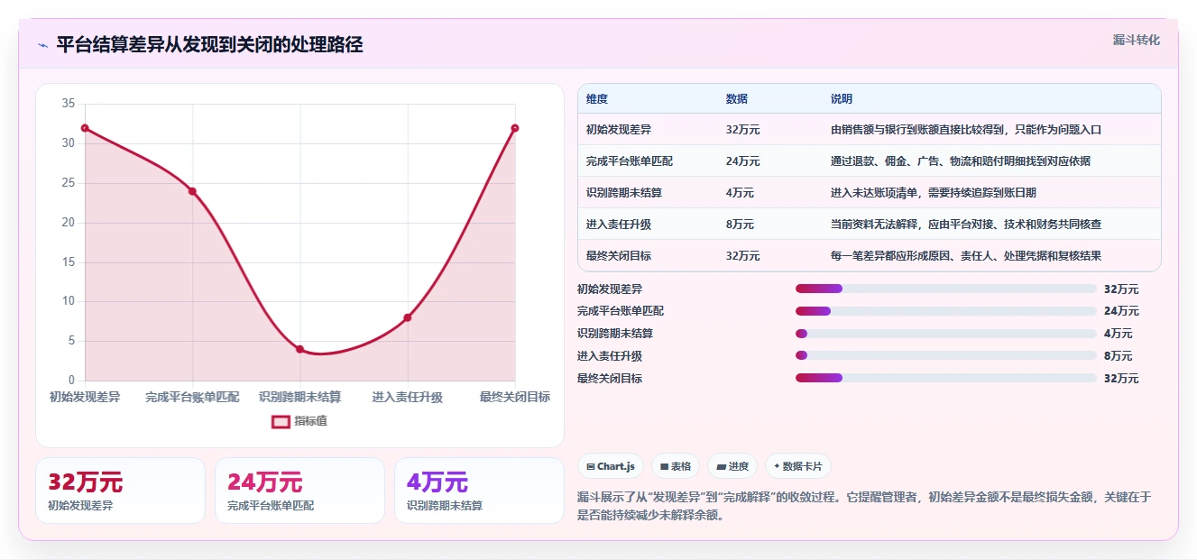
Task: Click the 初始发现差异 progress bar
Action: click(x=945, y=289)
